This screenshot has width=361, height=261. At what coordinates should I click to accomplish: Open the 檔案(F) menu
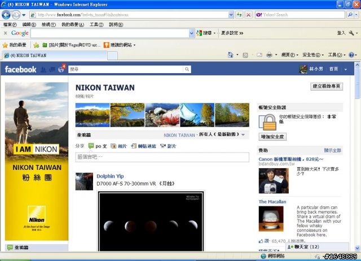[x=10, y=24]
